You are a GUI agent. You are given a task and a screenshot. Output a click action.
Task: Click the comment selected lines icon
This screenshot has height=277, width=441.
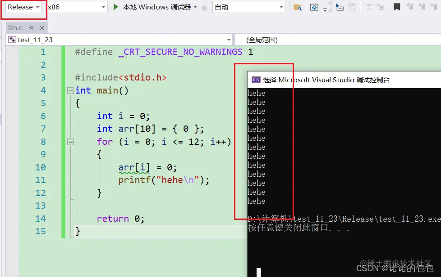368,7
